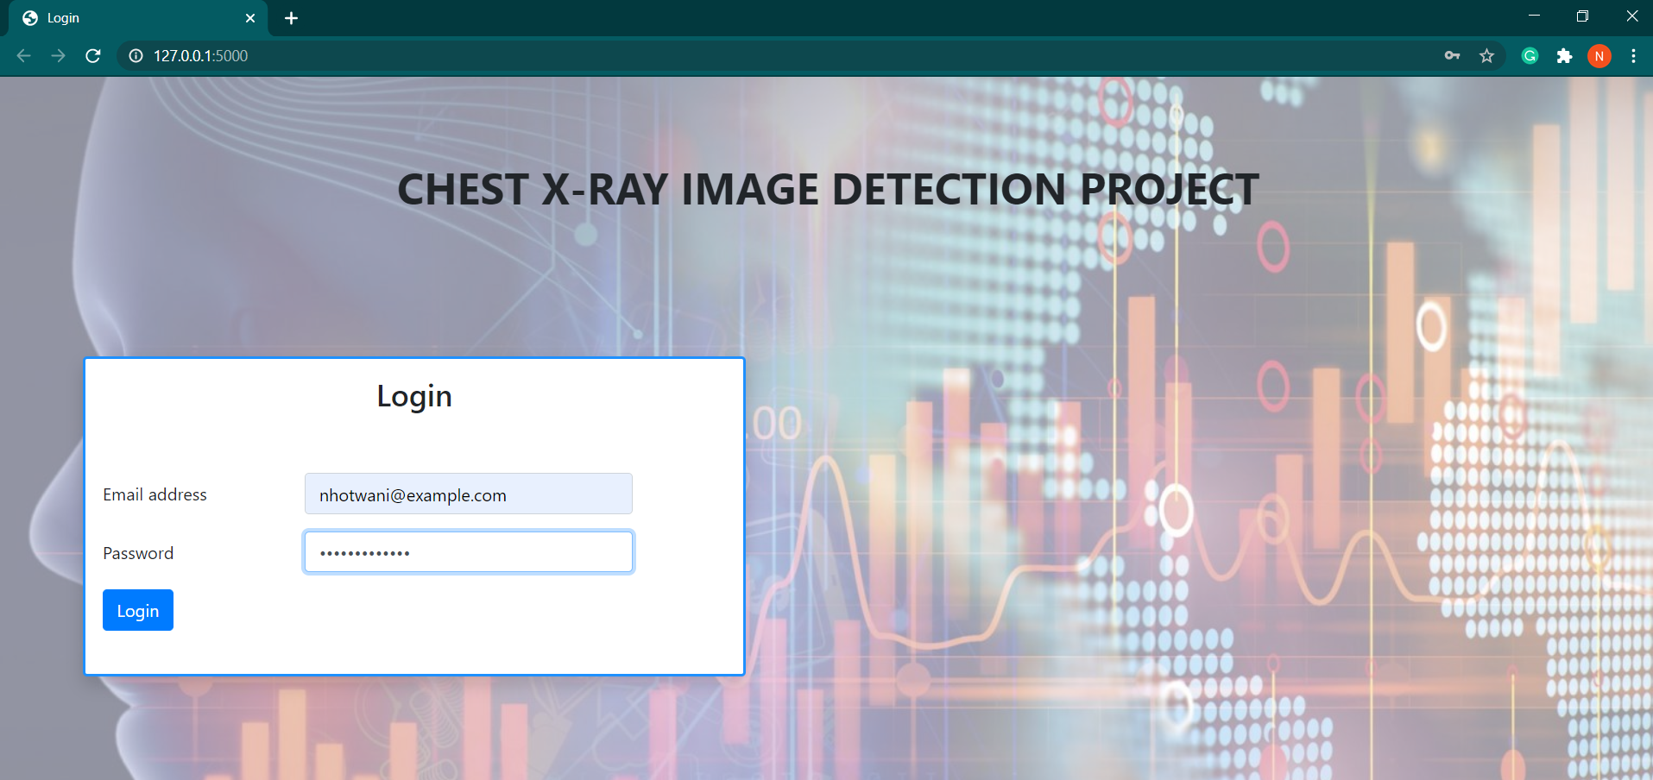Click the address bar showing 127.0.0.1:5000
Viewport: 1653px width, 780px height.
tap(200, 55)
